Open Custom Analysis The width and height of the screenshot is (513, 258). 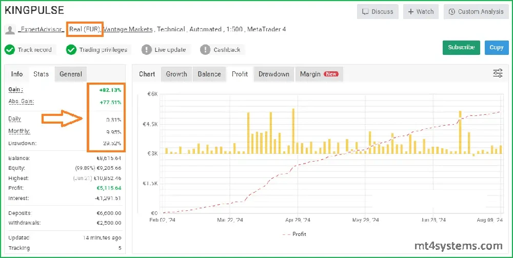pos(476,11)
